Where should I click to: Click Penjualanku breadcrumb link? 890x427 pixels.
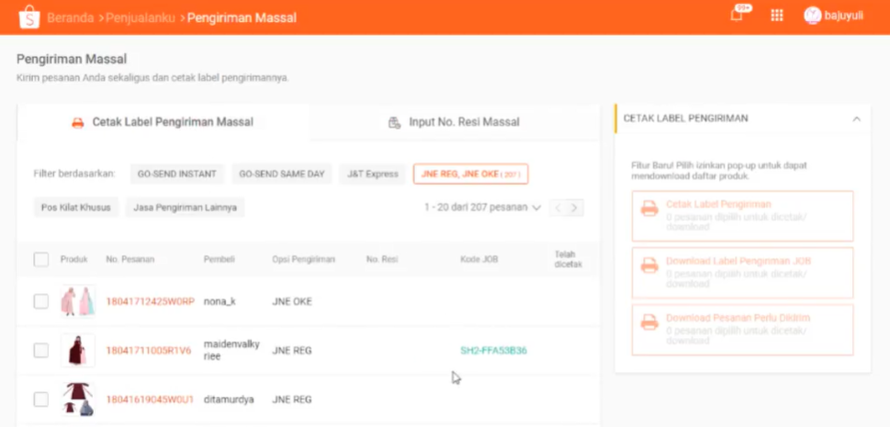[141, 17]
